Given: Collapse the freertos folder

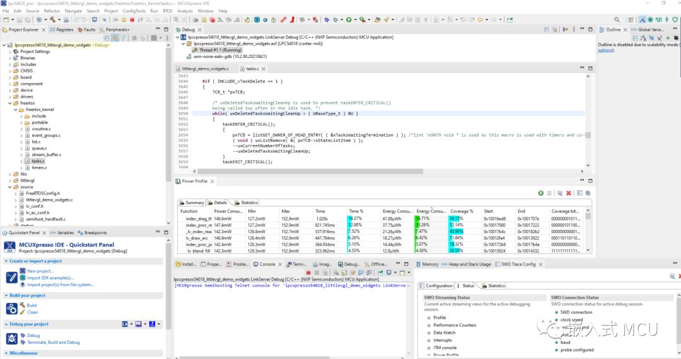Looking at the screenshot, I should tap(10, 103).
